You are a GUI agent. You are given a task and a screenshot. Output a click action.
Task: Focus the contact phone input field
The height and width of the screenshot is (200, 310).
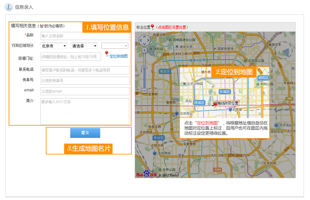[x=85, y=70]
